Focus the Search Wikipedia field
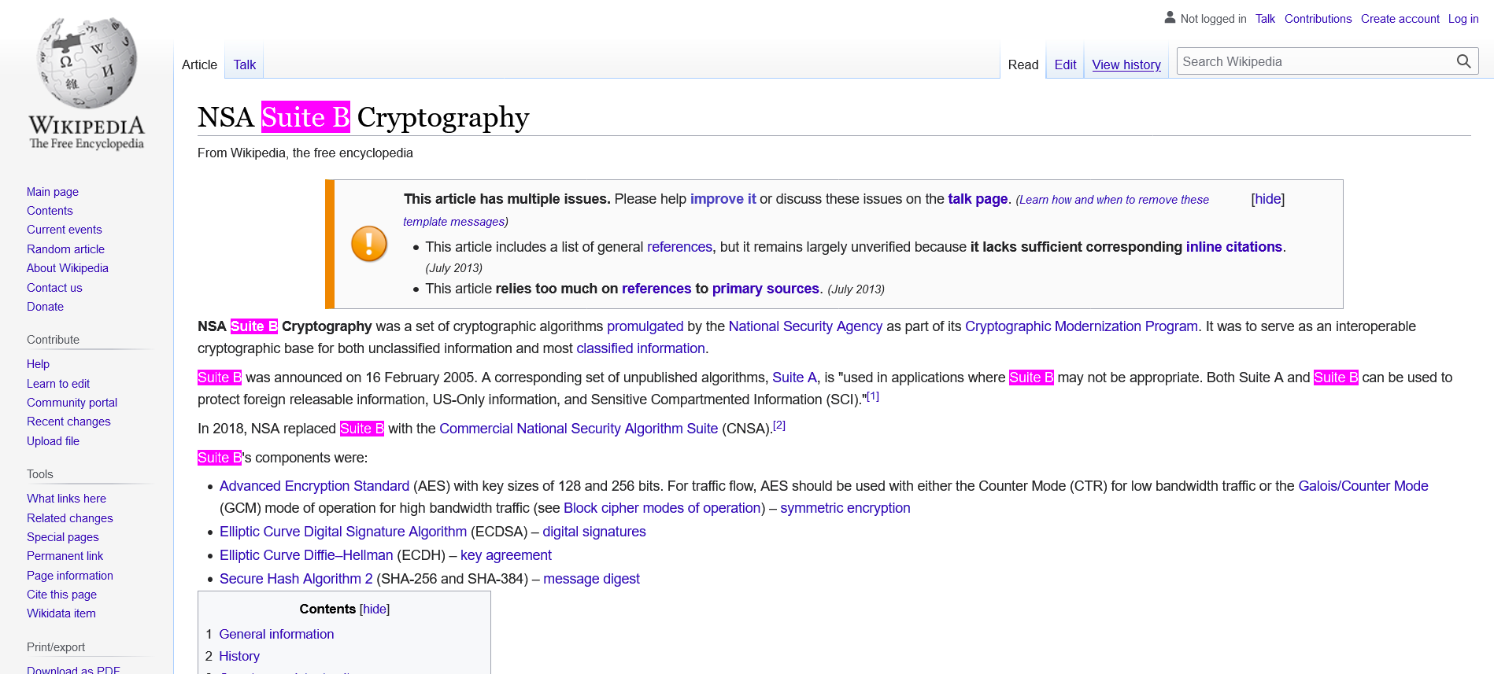1494x674 pixels. (x=1315, y=61)
